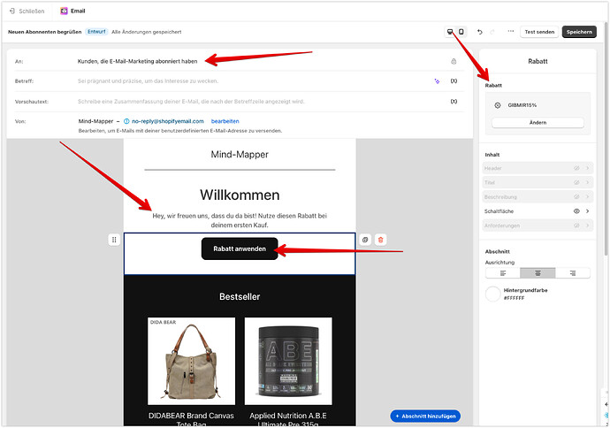Image resolution: width=610 pixels, height=428 pixels.
Task: Save the email with Speichern
Action: point(579,32)
